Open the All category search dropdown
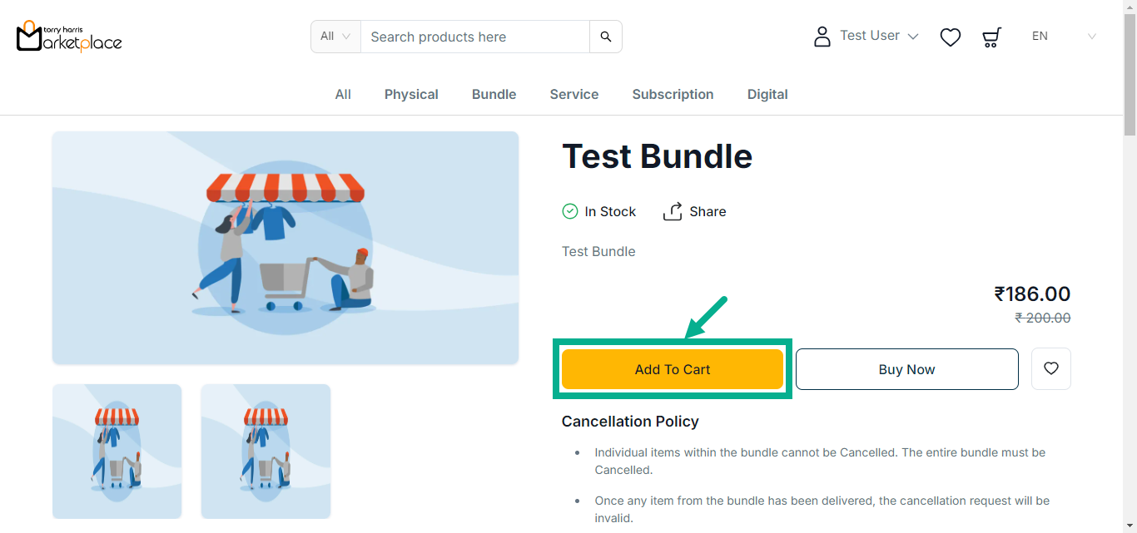This screenshot has width=1137, height=533. 335,37
